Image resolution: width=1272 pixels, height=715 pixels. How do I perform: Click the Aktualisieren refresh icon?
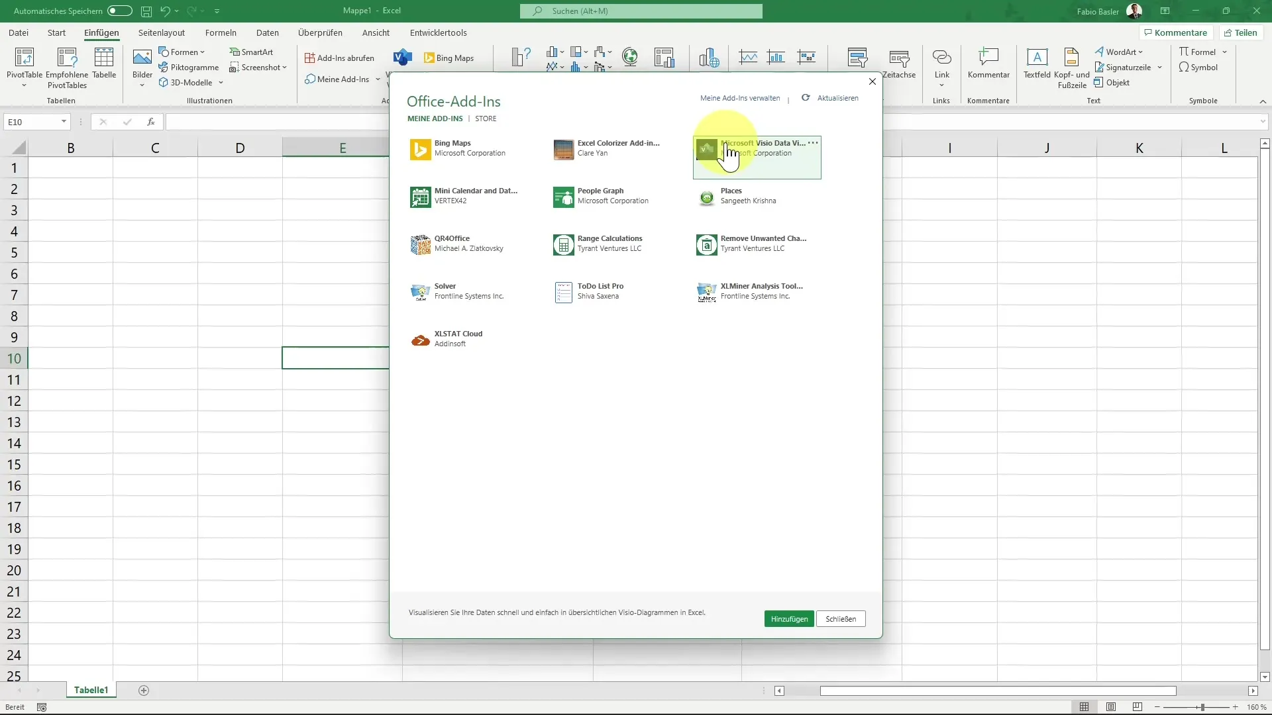tap(806, 97)
